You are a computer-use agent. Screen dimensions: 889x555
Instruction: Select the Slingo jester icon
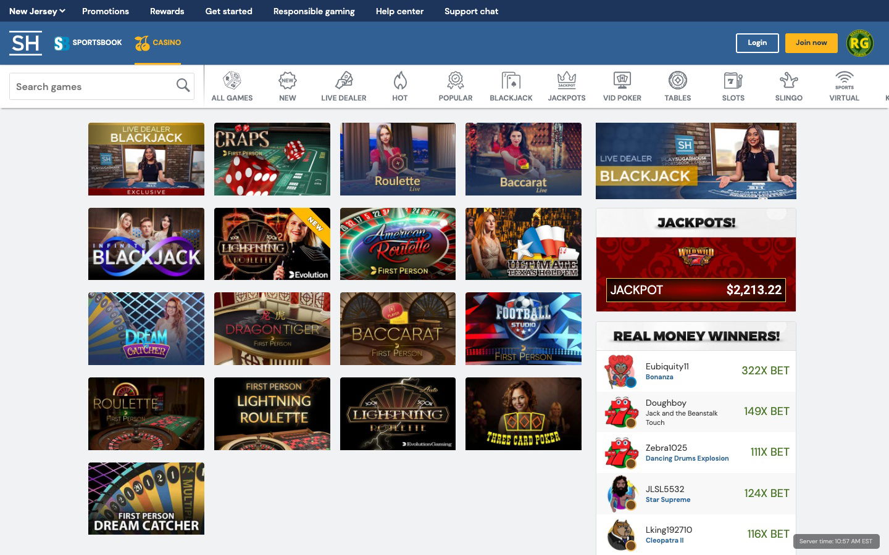[x=788, y=80]
